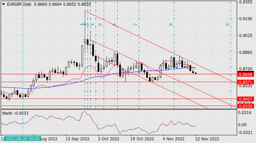The width and height of the screenshot is (256, 143).
Task: Select the 0.8571 price level label
Action: [246, 82]
